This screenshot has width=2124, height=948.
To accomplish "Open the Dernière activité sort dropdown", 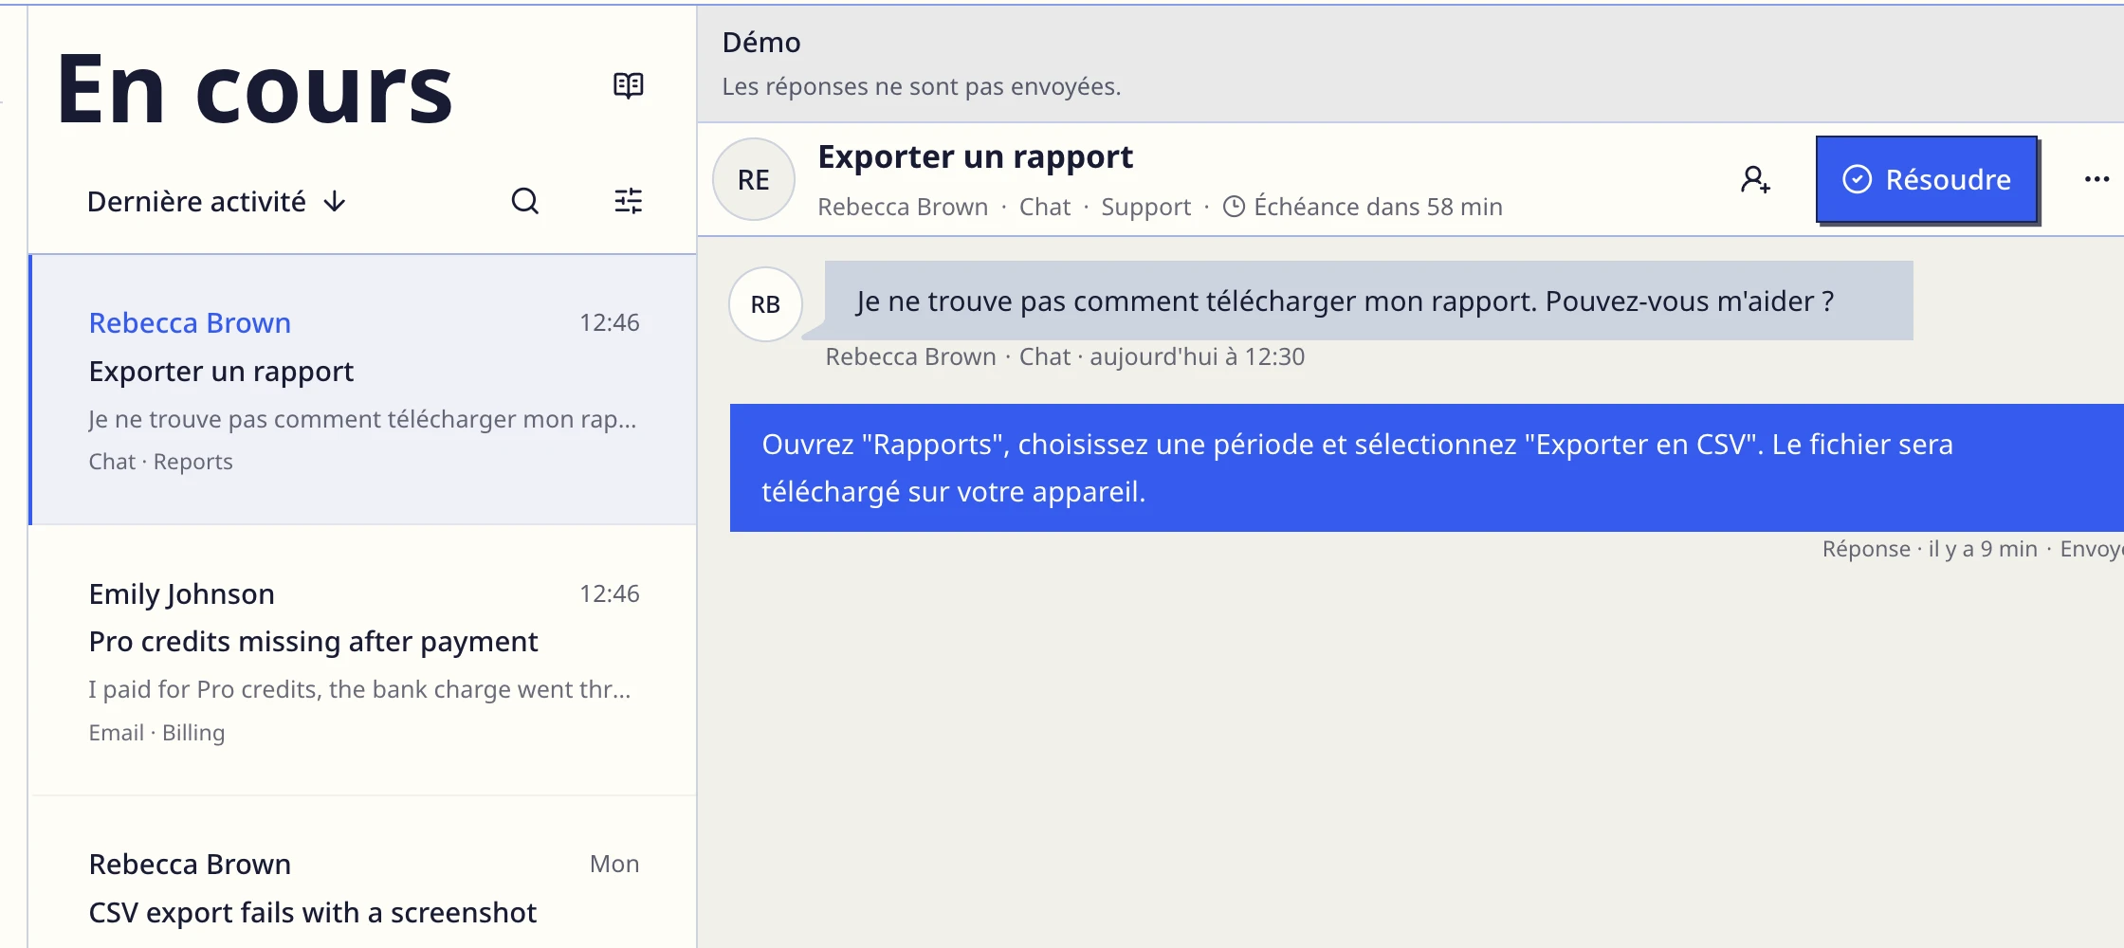I will click(x=216, y=201).
